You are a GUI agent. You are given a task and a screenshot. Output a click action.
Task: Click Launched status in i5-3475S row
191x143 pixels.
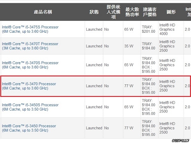point(94,29)
